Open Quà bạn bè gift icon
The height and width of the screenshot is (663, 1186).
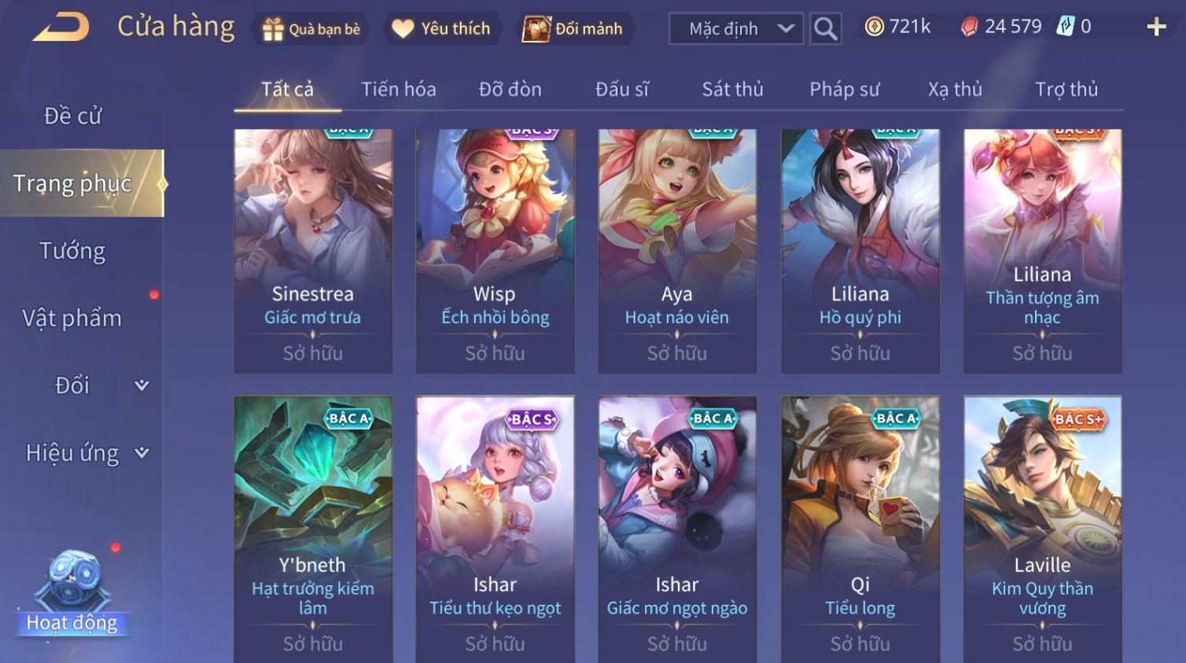(273, 29)
